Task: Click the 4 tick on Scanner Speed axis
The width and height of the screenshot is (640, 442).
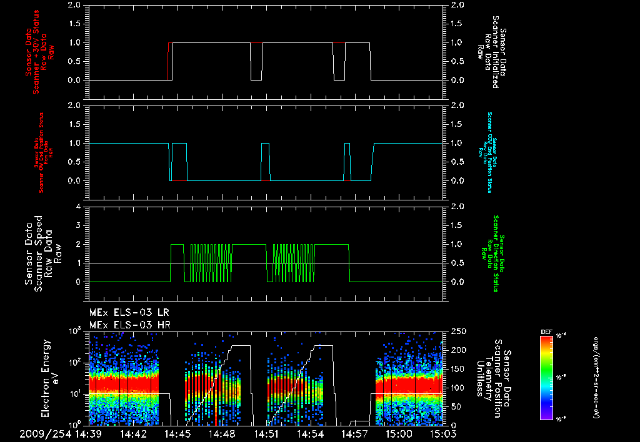Action: tap(78, 207)
